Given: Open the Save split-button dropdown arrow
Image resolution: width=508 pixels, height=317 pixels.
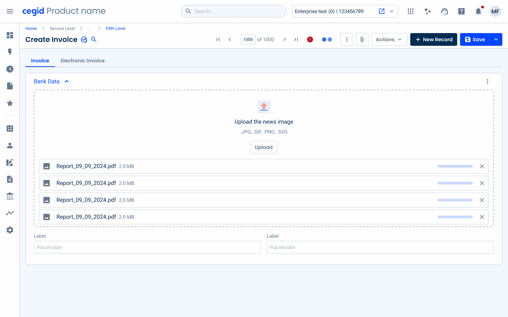Looking at the screenshot, I should (496, 39).
